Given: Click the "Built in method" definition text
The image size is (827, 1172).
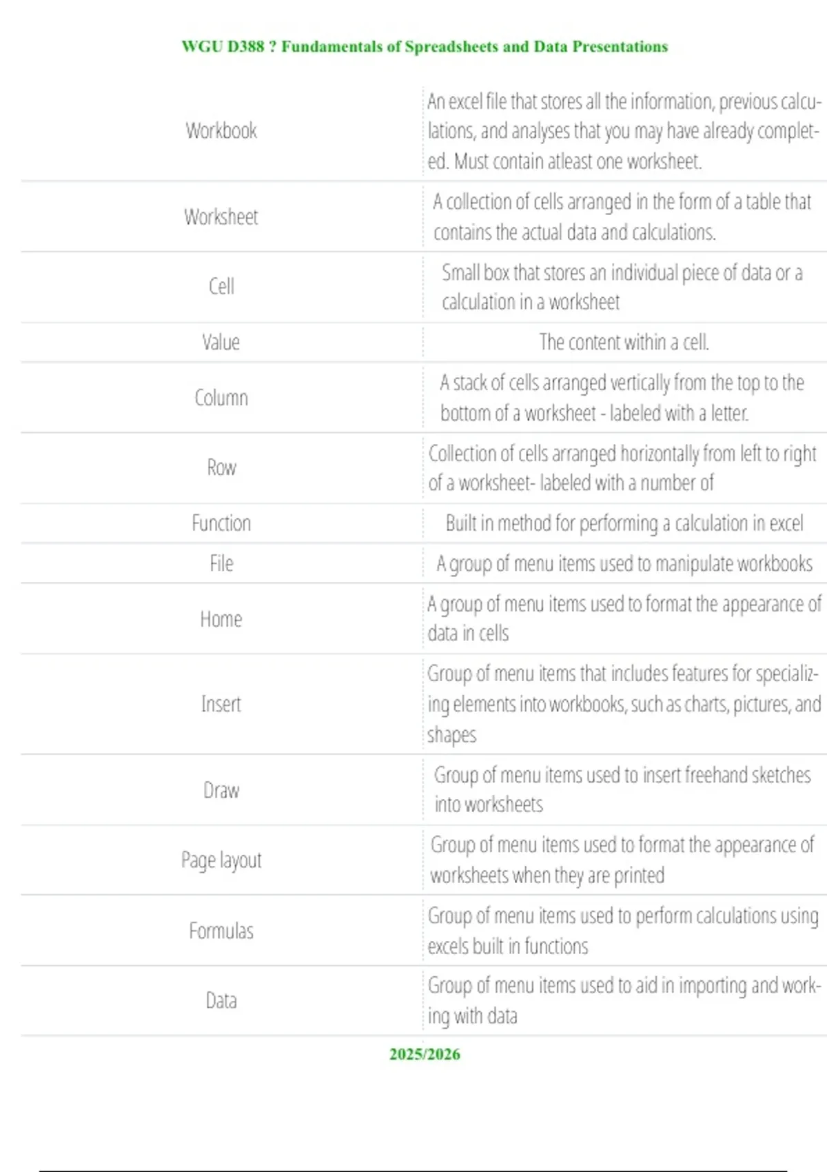Looking at the screenshot, I should coord(624,523).
